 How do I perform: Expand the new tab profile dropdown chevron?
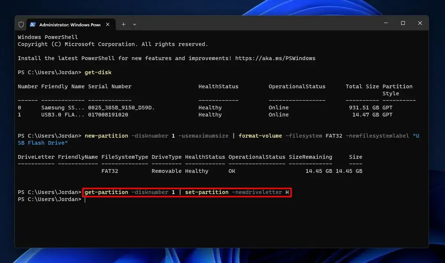tap(135, 24)
